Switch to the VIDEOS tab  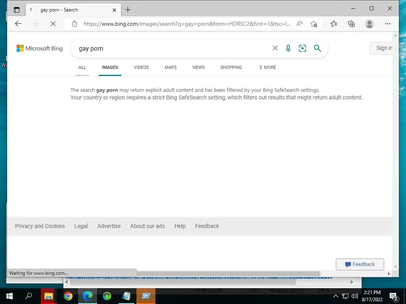pos(142,67)
